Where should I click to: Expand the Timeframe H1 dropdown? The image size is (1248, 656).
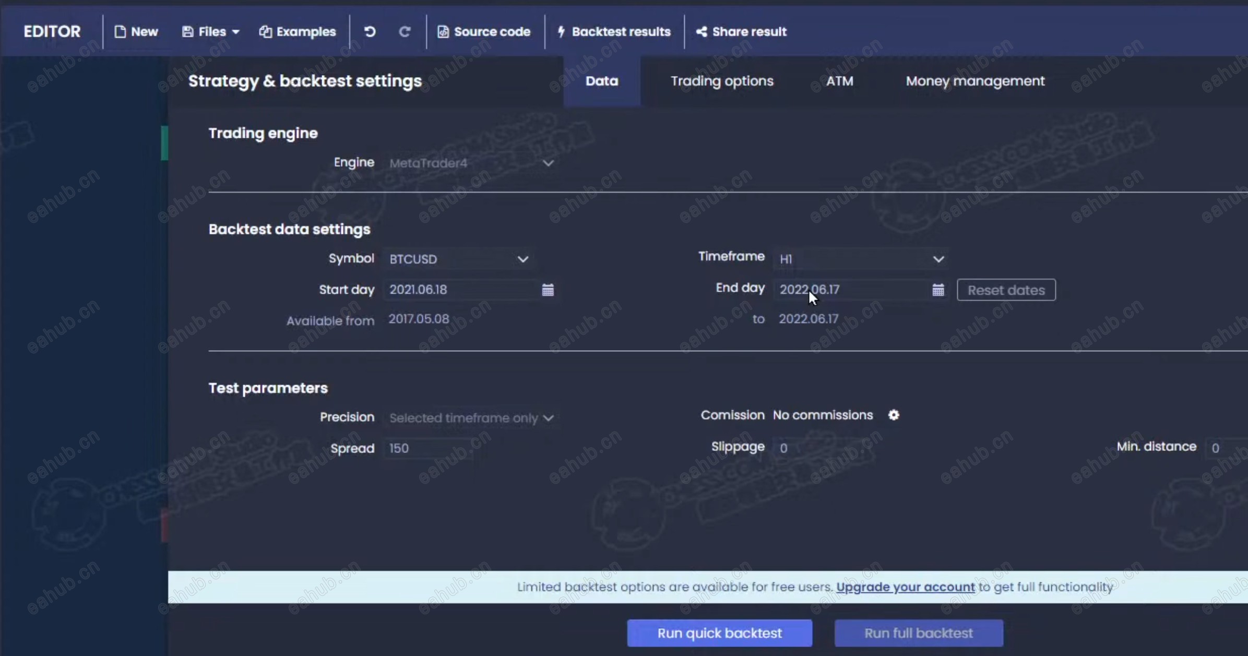tap(861, 259)
